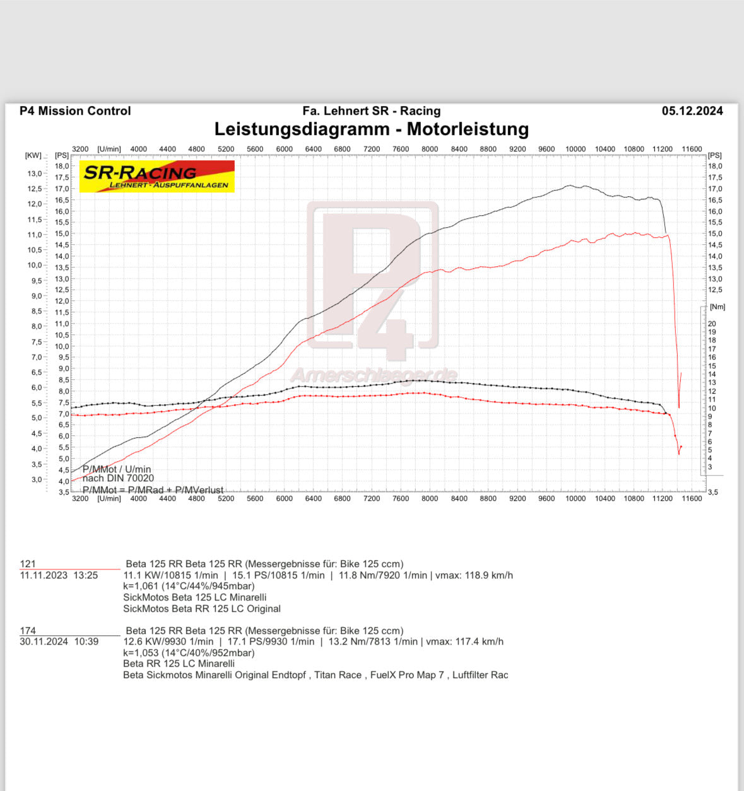Click the 'Beta Sickmotos Minarelli Original Endtopf' line
The image size is (744, 791).
point(316,675)
